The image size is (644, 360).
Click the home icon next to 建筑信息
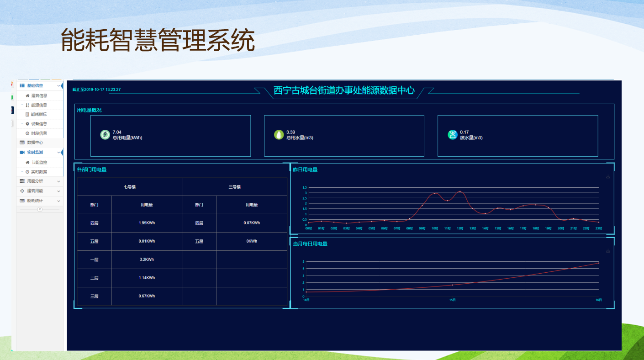click(x=27, y=96)
